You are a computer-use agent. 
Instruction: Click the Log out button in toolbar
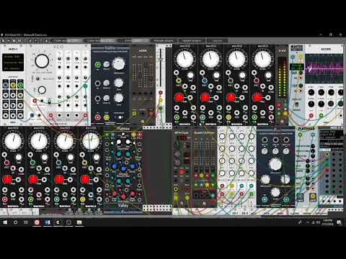(x=217, y=41)
